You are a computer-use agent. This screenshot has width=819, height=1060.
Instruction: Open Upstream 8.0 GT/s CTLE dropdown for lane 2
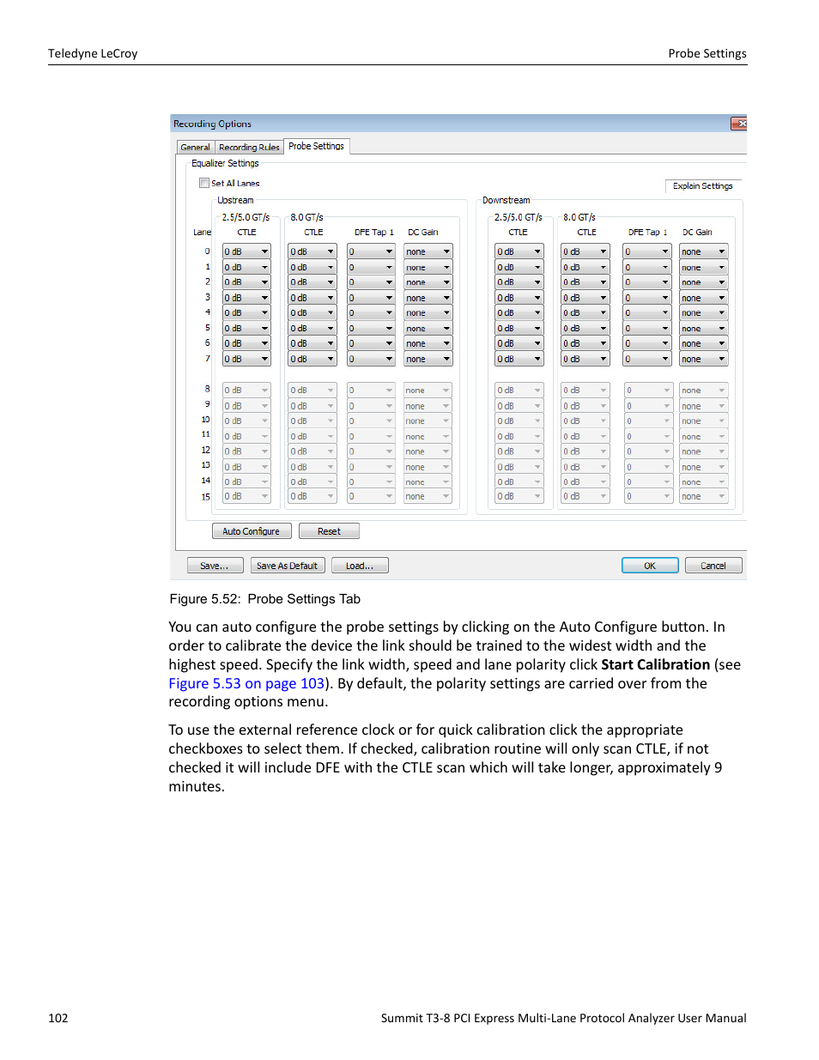[312, 282]
